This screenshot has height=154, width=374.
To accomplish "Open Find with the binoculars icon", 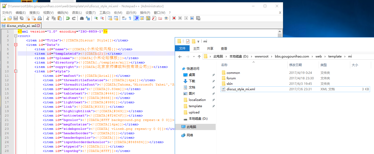I will click(82, 18).
